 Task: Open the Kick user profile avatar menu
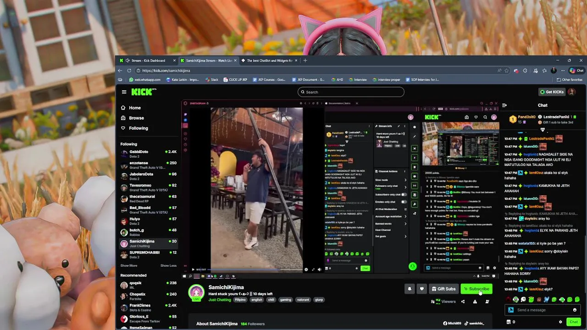pyautogui.click(x=571, y=92)
